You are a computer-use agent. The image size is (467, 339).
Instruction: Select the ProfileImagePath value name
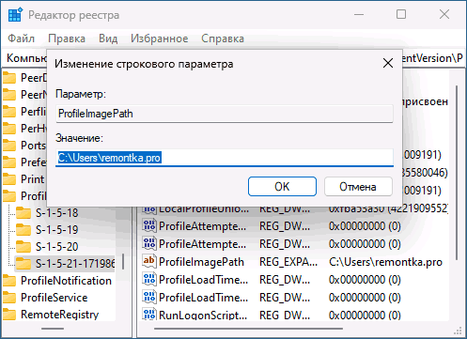tap(201, 262)
